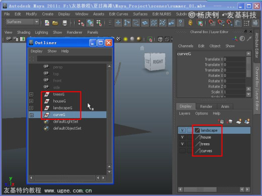Image resolution: width=262 pixels, height=196 pixels.
Task: Open the Edit Curves menu
Action: 118,14
